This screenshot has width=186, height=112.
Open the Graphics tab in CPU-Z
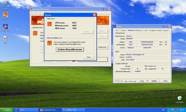click(153, 30)
